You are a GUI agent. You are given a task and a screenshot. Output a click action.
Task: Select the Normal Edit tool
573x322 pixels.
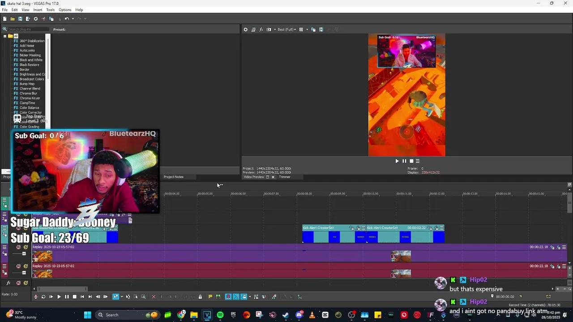(x=115, y=297)
